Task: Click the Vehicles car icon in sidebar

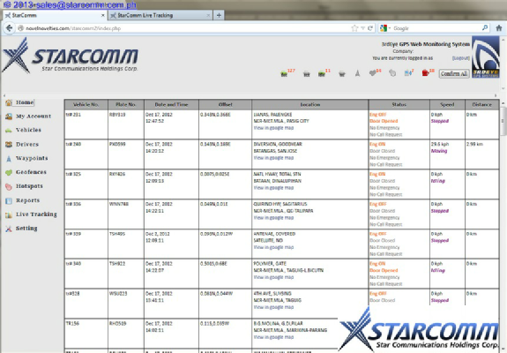Action: click(x=9, y=130)
